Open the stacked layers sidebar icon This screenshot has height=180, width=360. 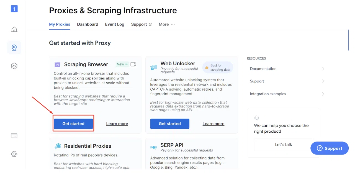14,66
